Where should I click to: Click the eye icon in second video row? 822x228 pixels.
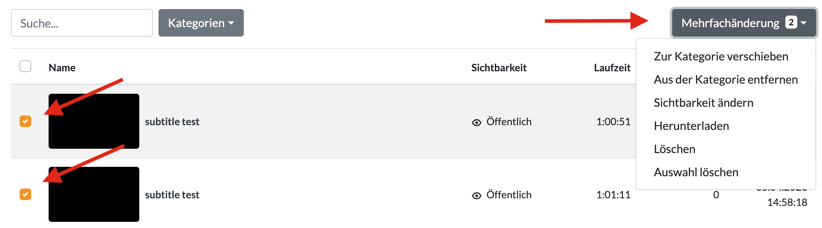(x=476, y=196)
